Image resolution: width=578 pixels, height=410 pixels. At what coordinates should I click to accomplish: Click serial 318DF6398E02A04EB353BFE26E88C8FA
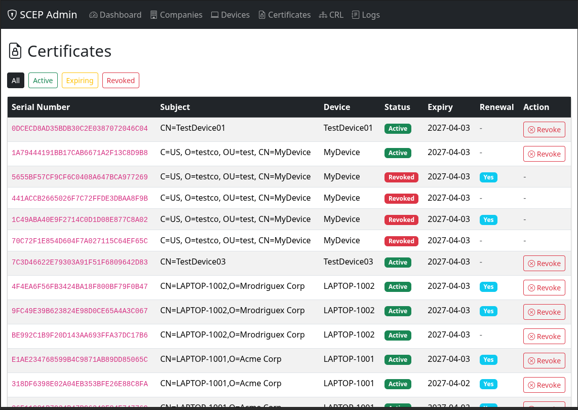coord(80,384)
